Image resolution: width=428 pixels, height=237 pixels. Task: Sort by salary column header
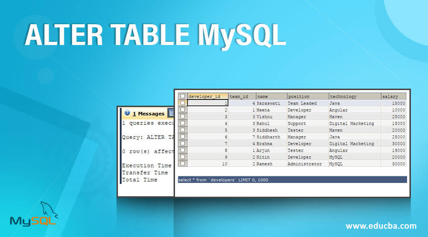click(x=393, y=96)
